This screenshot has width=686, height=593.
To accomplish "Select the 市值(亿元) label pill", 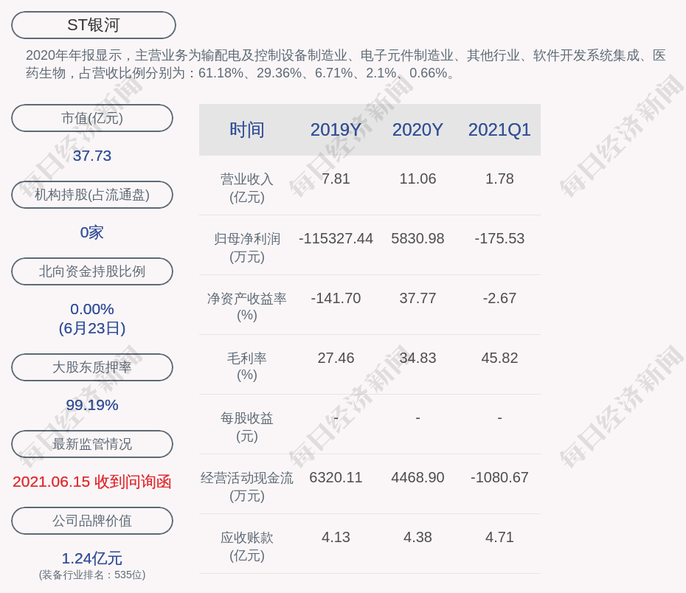I will point(92,118).
